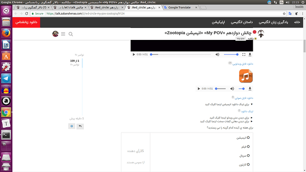Open the خانه menu item
The image size is (306, 172).
coord(297,22)
